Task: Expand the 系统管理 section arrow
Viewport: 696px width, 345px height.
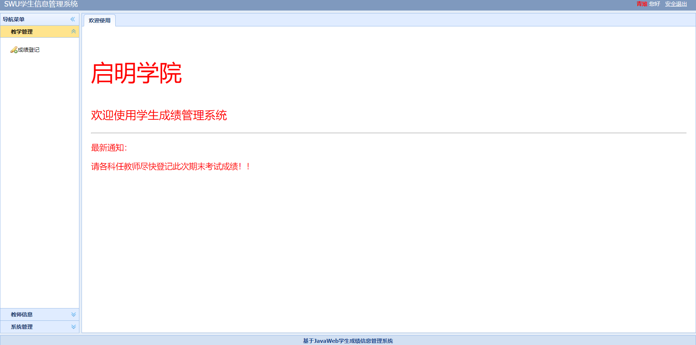Action: [74, 327]
